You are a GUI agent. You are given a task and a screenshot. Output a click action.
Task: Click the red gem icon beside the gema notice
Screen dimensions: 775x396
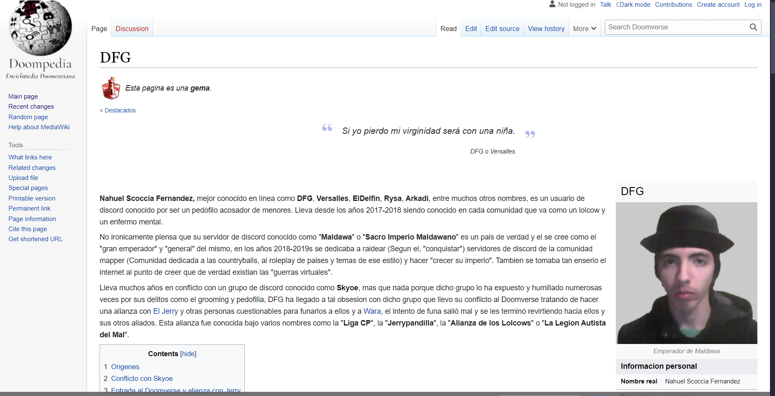[x=111, y=88]
